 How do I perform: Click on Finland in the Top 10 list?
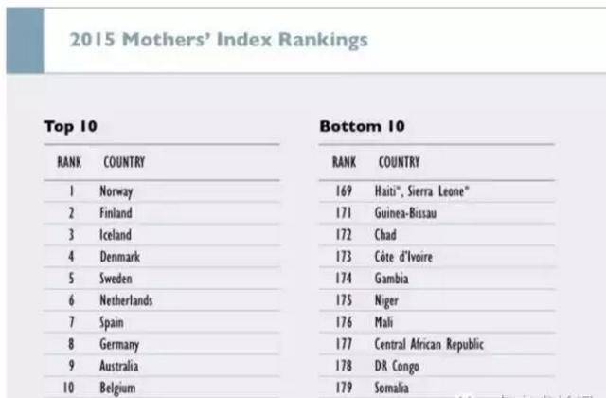click(116, 213)
